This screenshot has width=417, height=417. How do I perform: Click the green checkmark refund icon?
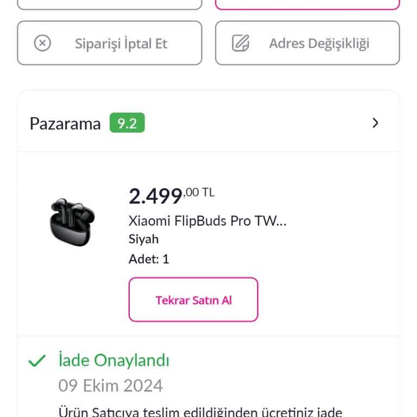[37, 361]
